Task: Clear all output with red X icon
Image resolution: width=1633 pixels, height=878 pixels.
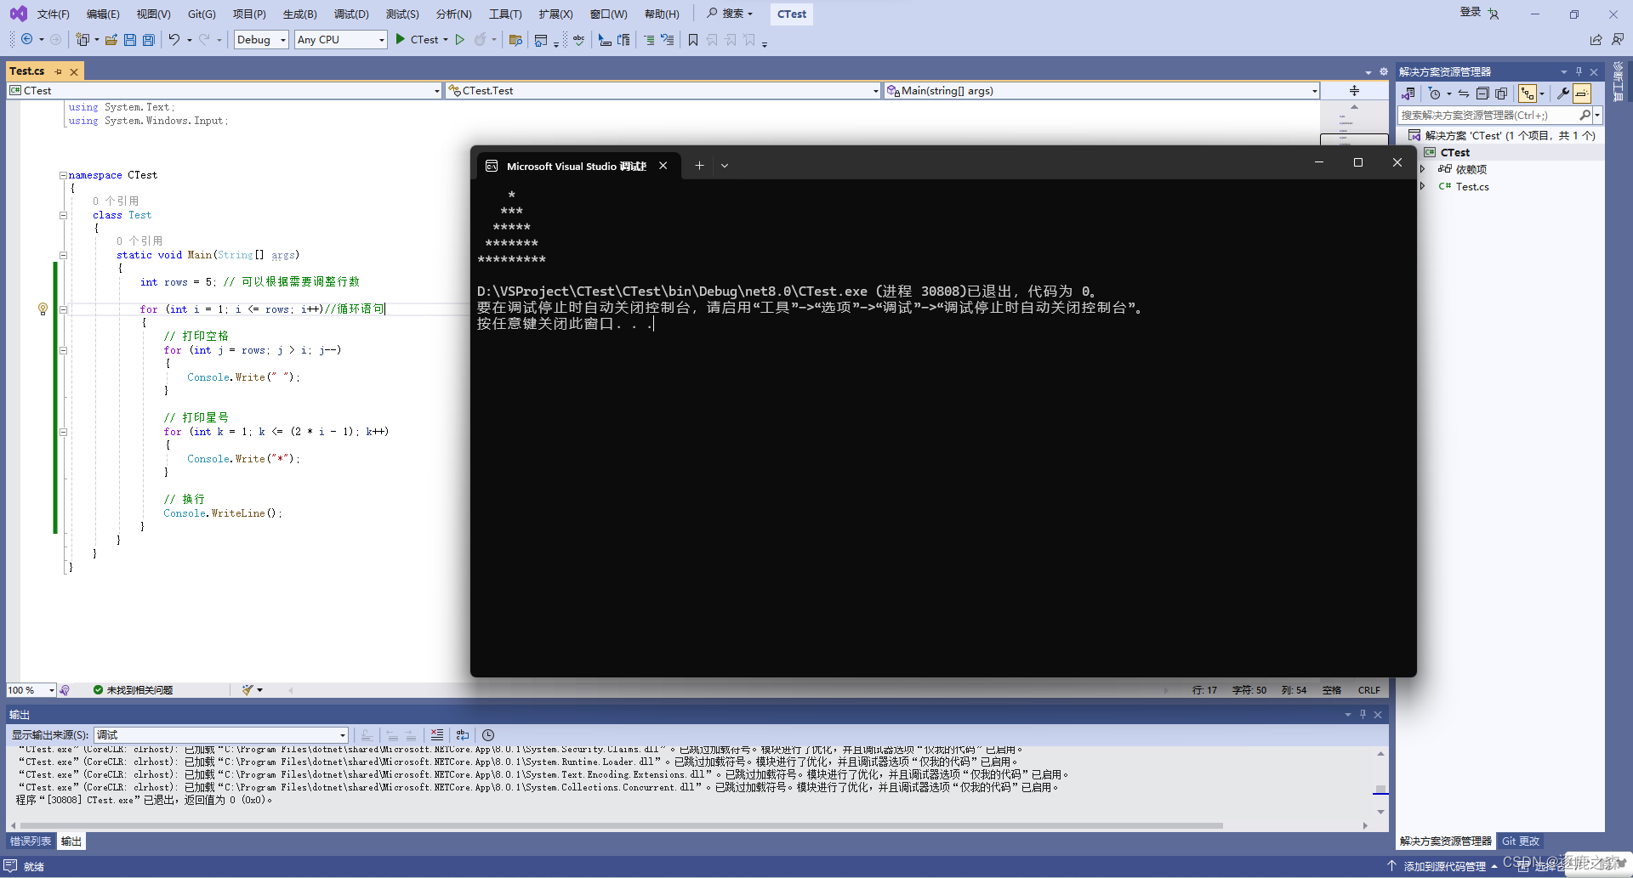Action: [x=436, y=735]
